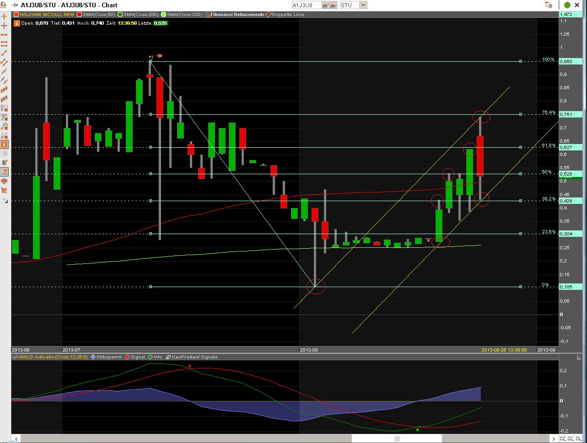Choose the single horizontal line tool

point(5,35)
